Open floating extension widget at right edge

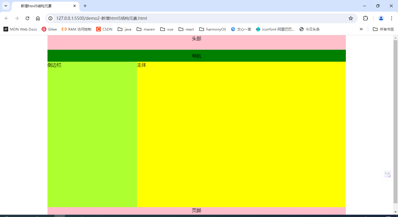point(387,174)
